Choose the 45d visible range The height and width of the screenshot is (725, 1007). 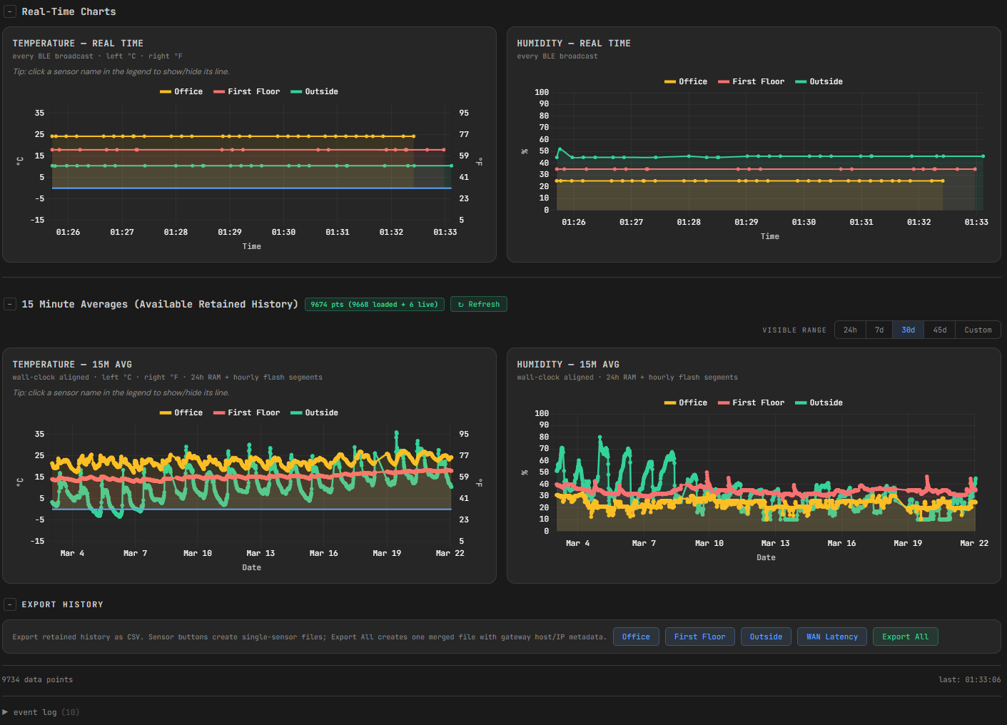939,330
